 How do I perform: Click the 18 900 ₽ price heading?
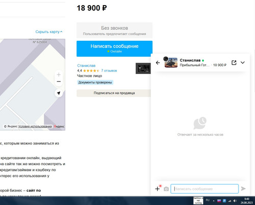click(x=92, y=8)
